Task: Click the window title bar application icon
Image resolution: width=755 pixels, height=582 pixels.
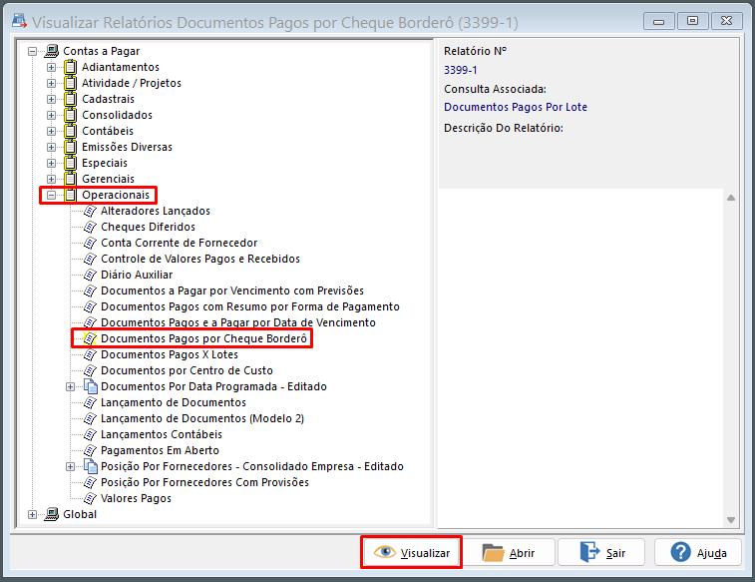Action: (19, 21)
